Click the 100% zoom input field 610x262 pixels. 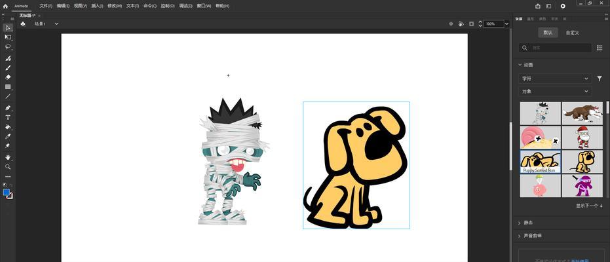click(x=493, y=24)
